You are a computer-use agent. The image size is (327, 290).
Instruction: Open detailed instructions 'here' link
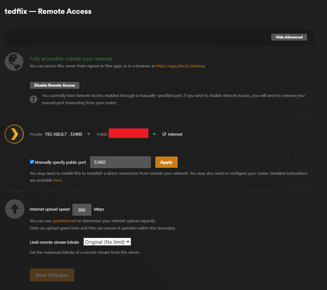[x=57, y=180]
